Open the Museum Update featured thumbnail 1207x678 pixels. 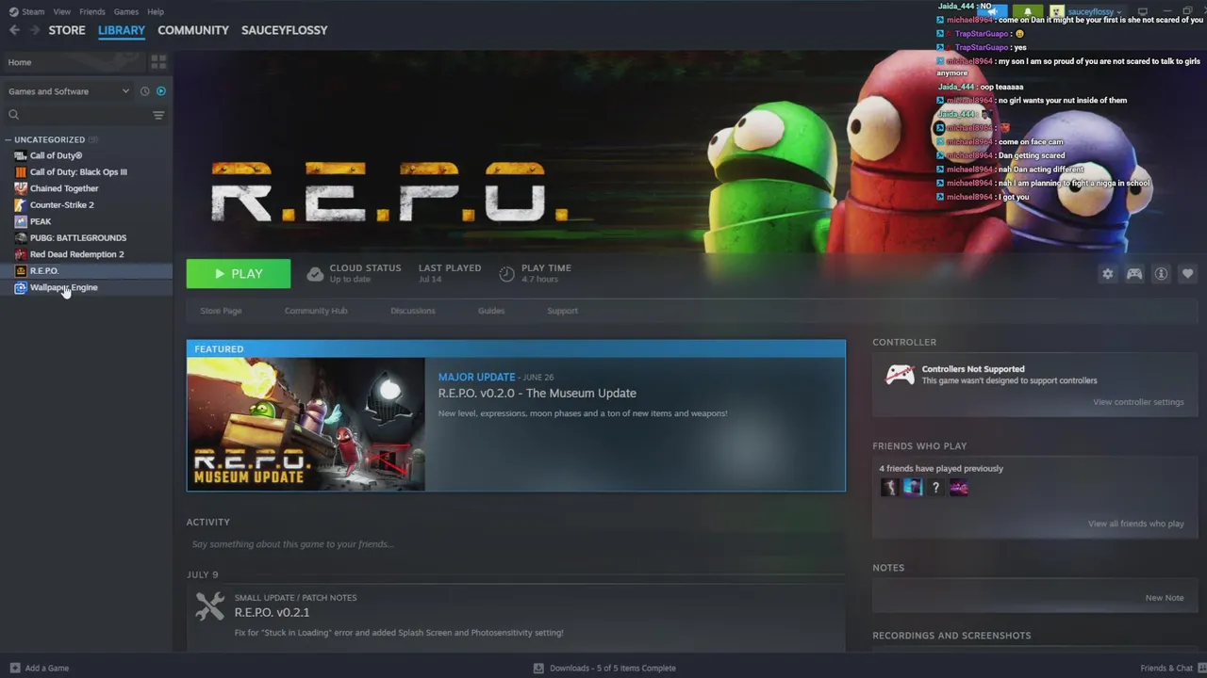306,424
